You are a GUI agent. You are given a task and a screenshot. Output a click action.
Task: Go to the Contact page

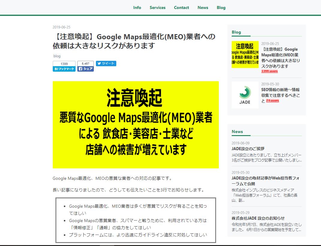tap(181, 7)
